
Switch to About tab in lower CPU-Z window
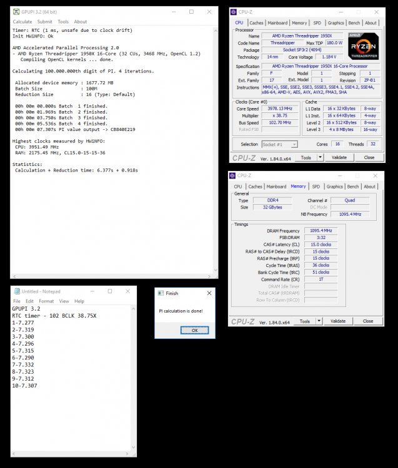(369, 187)
